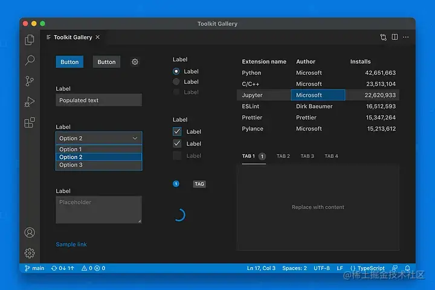The height and width of the screenshot is (290, 435).
Task: Toggle the first focused checked checkbox
Action: coord(177,131)
